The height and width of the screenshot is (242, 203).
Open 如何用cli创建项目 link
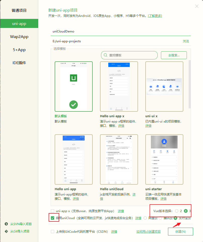(x=148, y=232)
